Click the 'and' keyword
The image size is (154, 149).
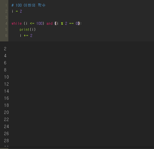49,23
